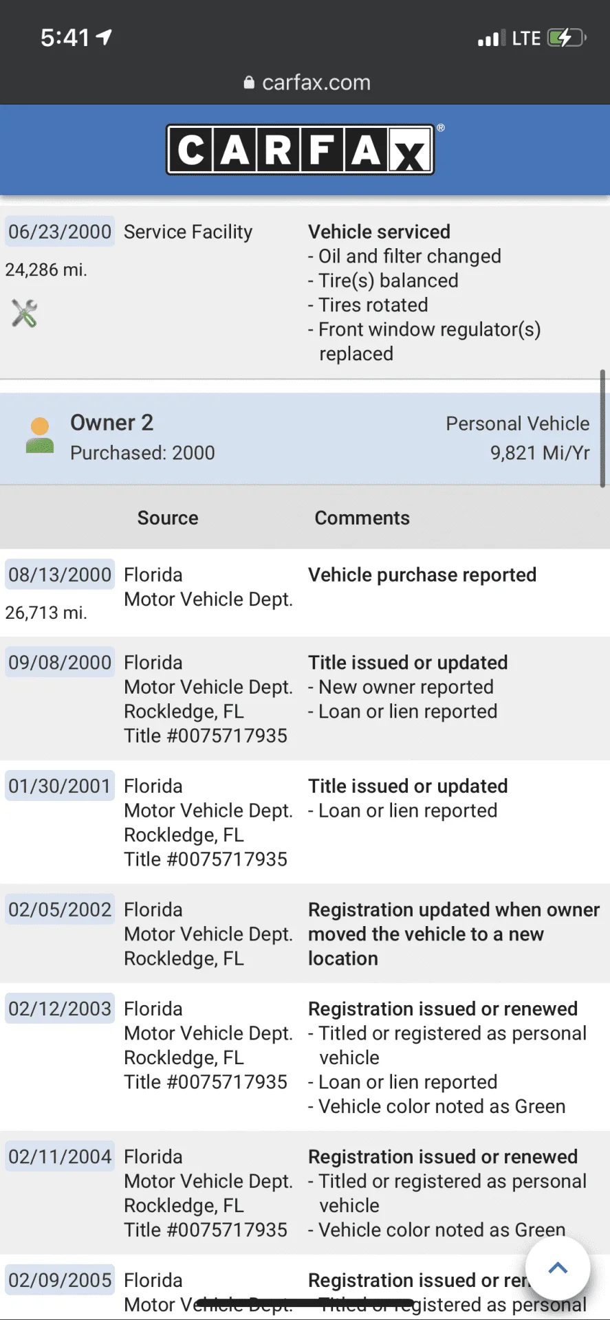Screen dimensions: 610x1320
Task: Tap the lock icon beside carfax.com
Action: [x=249, y=82]
